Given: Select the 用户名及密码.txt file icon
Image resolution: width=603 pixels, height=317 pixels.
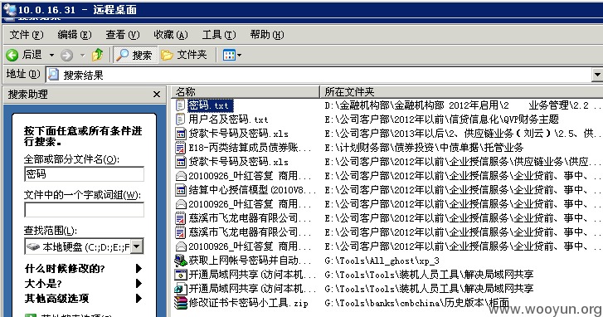Looking at the screenshot, I should coord(180,119).
